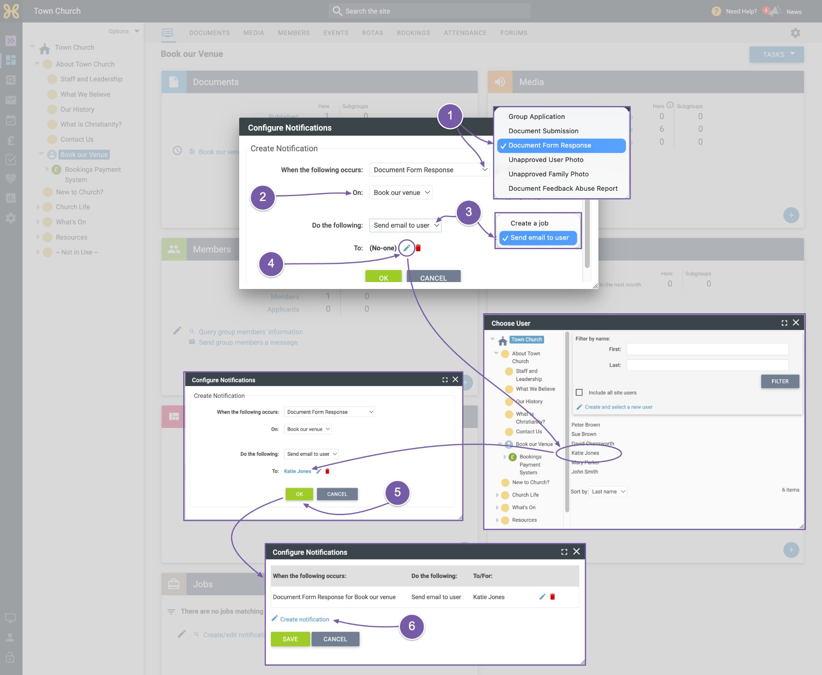Choose Send email to user option
Screen dimensions: 822x675
538,238
